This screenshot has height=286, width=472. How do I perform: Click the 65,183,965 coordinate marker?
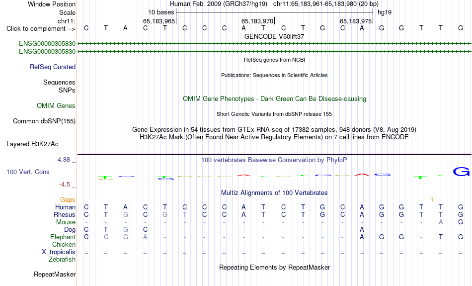click(159, 21)
